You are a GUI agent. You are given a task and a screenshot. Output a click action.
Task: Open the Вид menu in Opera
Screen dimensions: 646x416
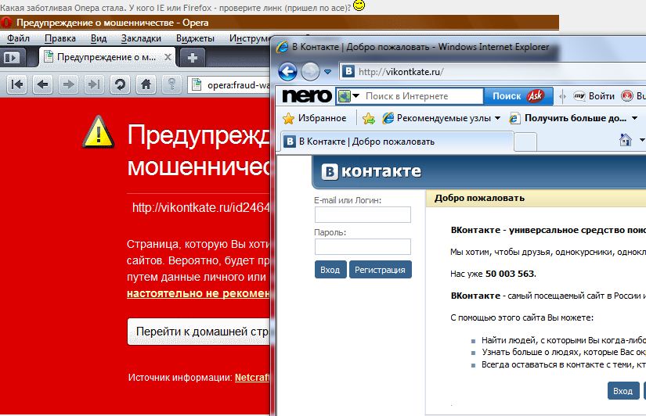coord(99,38)
